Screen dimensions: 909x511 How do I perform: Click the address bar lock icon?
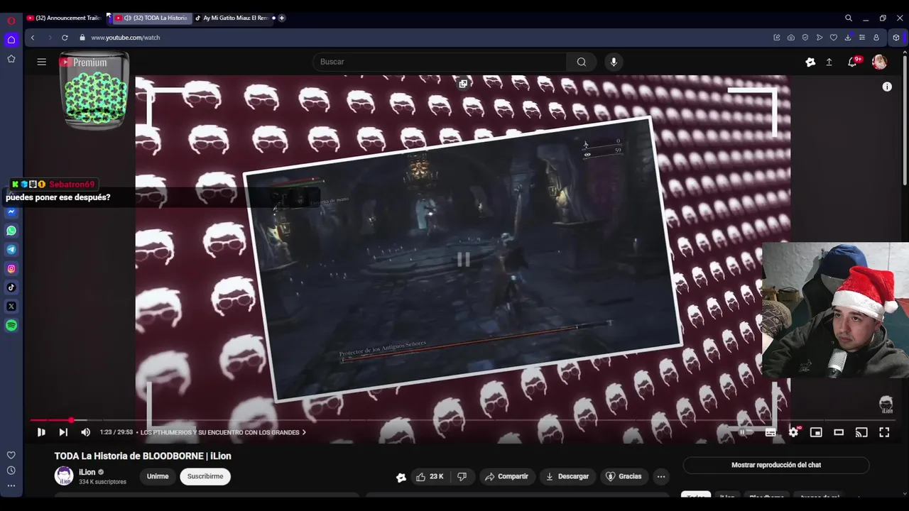point(82,38)
